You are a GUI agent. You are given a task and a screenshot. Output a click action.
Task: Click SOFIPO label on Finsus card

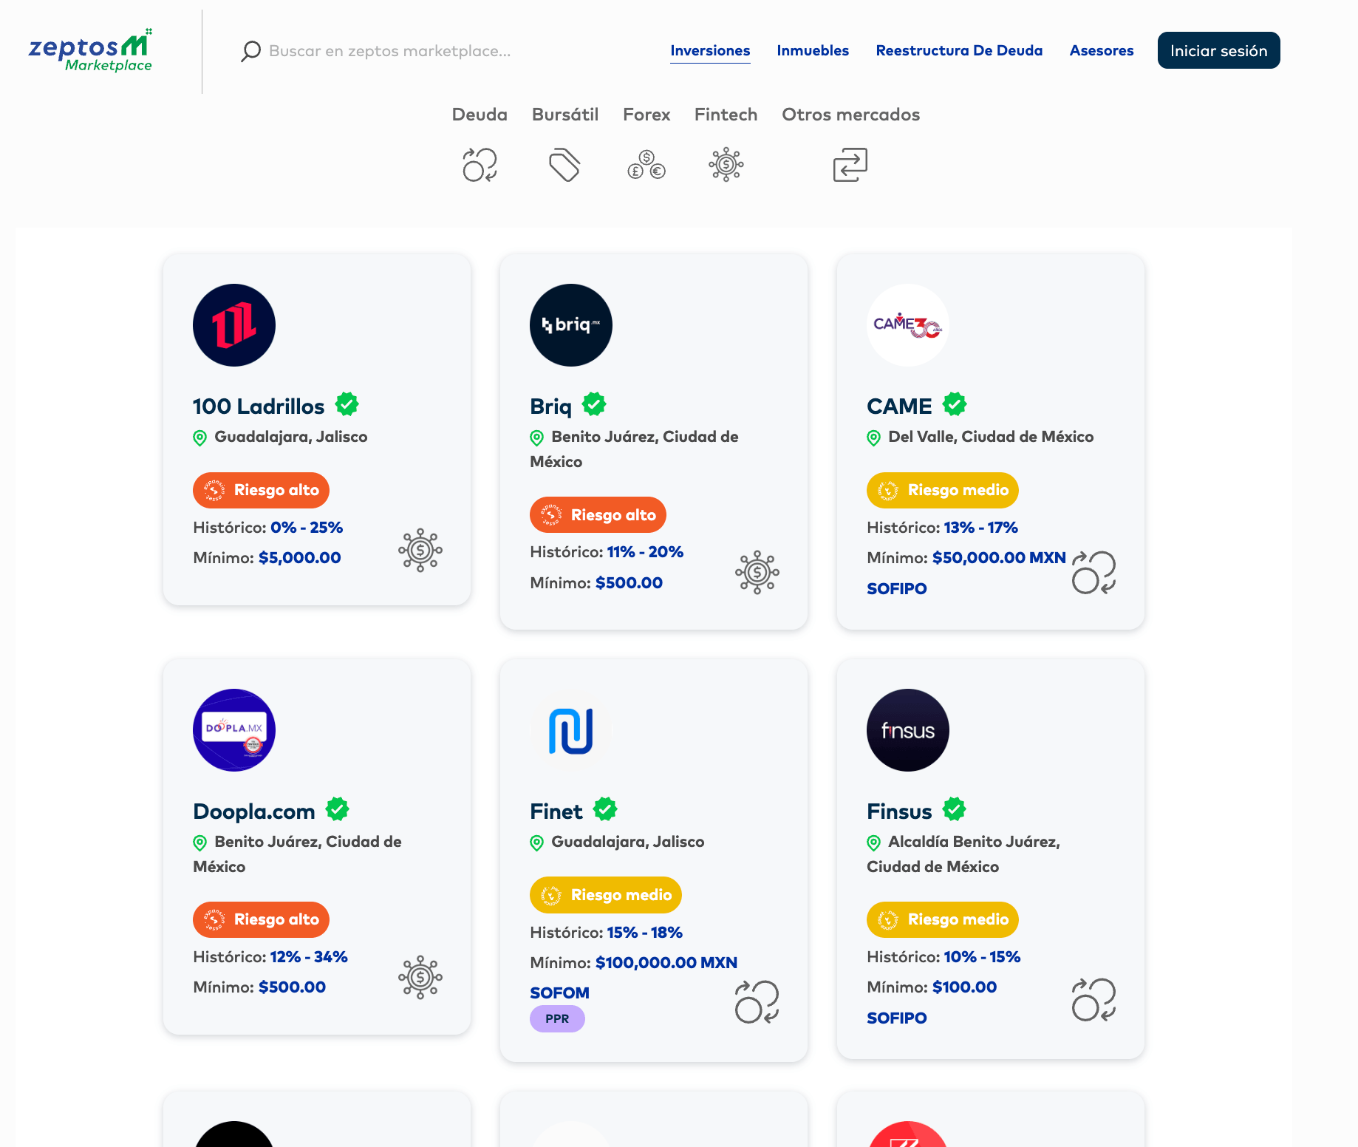point(897,1018)
